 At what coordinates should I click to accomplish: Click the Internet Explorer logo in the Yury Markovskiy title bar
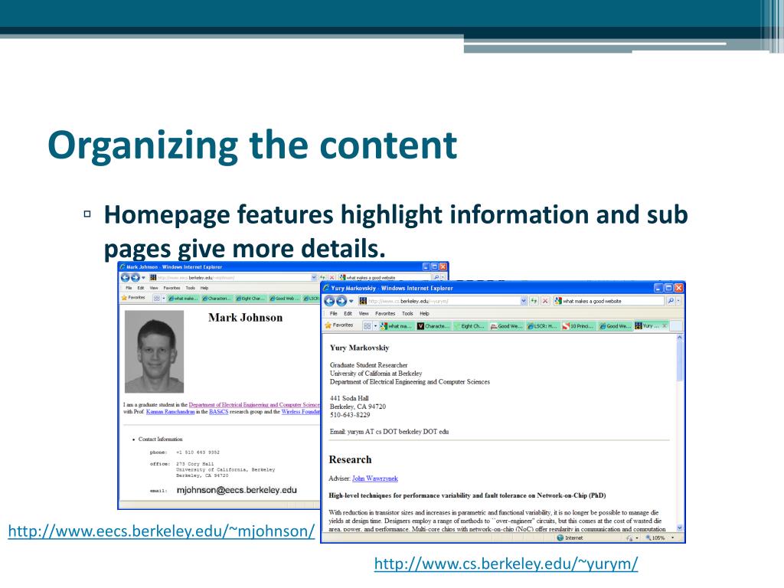(x=326, y=288)
